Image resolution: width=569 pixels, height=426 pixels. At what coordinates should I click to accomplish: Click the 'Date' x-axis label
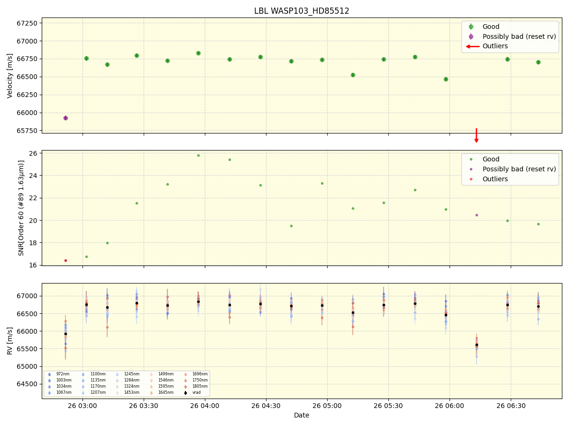pyautogui.click(x=302, y=415)
